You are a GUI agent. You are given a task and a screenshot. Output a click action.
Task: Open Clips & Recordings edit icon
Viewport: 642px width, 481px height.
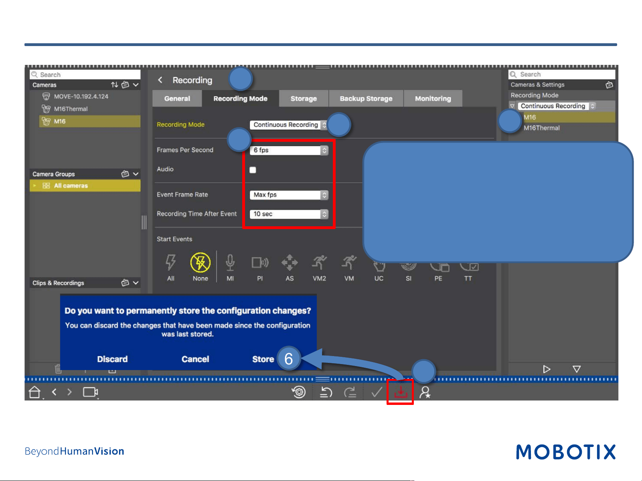126,283
